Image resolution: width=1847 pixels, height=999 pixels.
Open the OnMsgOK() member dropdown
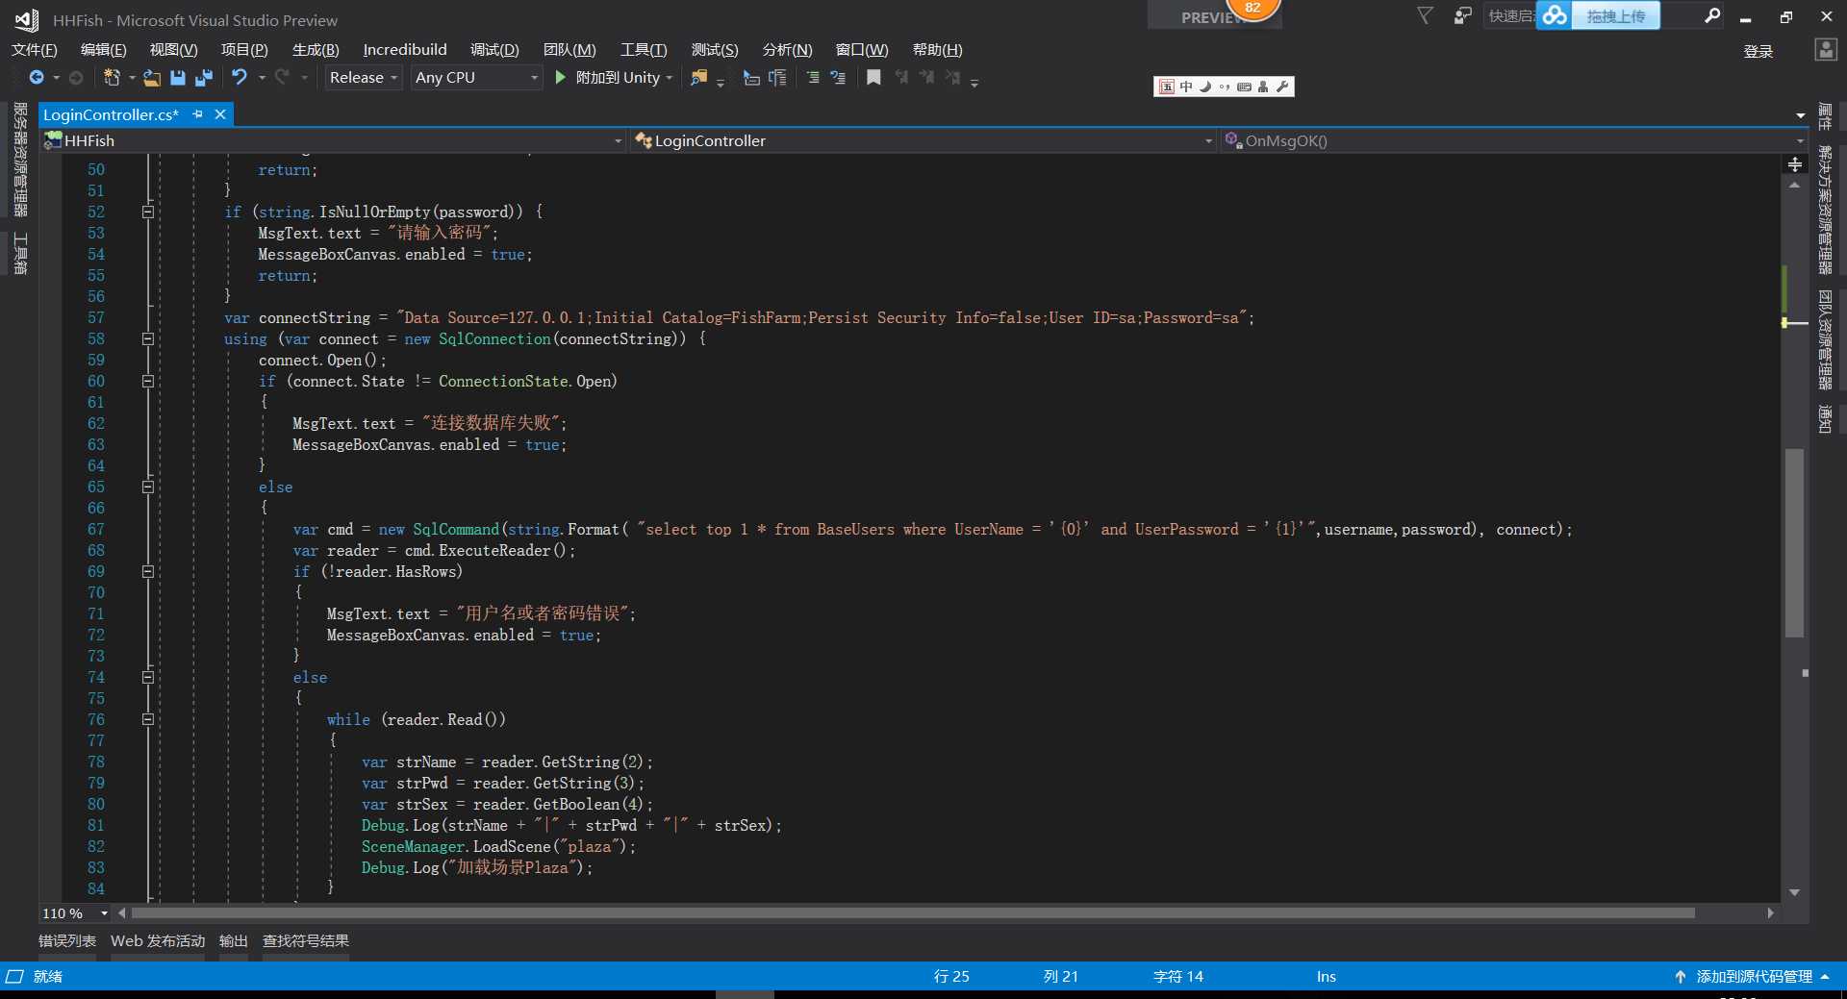pyautogui.click(x=1513, y=140)
